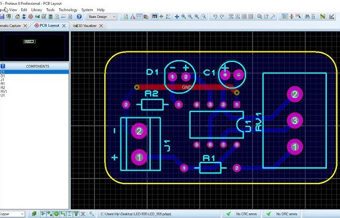Image resolution: width=340 pixels, height=218 pixels.
Task: Click the Automatic Name Generator icon
Action: coord(313,17)
